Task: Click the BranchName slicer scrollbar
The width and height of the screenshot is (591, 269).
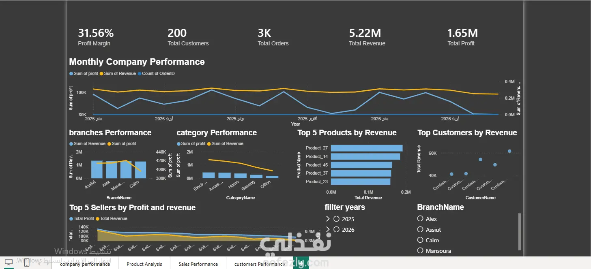Action: [520, 232]
